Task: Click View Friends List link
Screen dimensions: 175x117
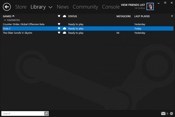Action: [x=133, y=5]
